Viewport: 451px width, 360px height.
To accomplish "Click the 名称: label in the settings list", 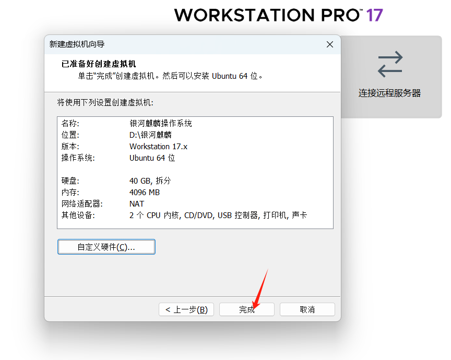I will pos(70,123).
